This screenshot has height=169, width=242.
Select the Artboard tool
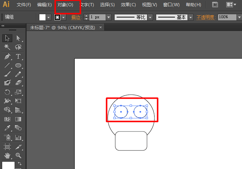click(7, 147)
